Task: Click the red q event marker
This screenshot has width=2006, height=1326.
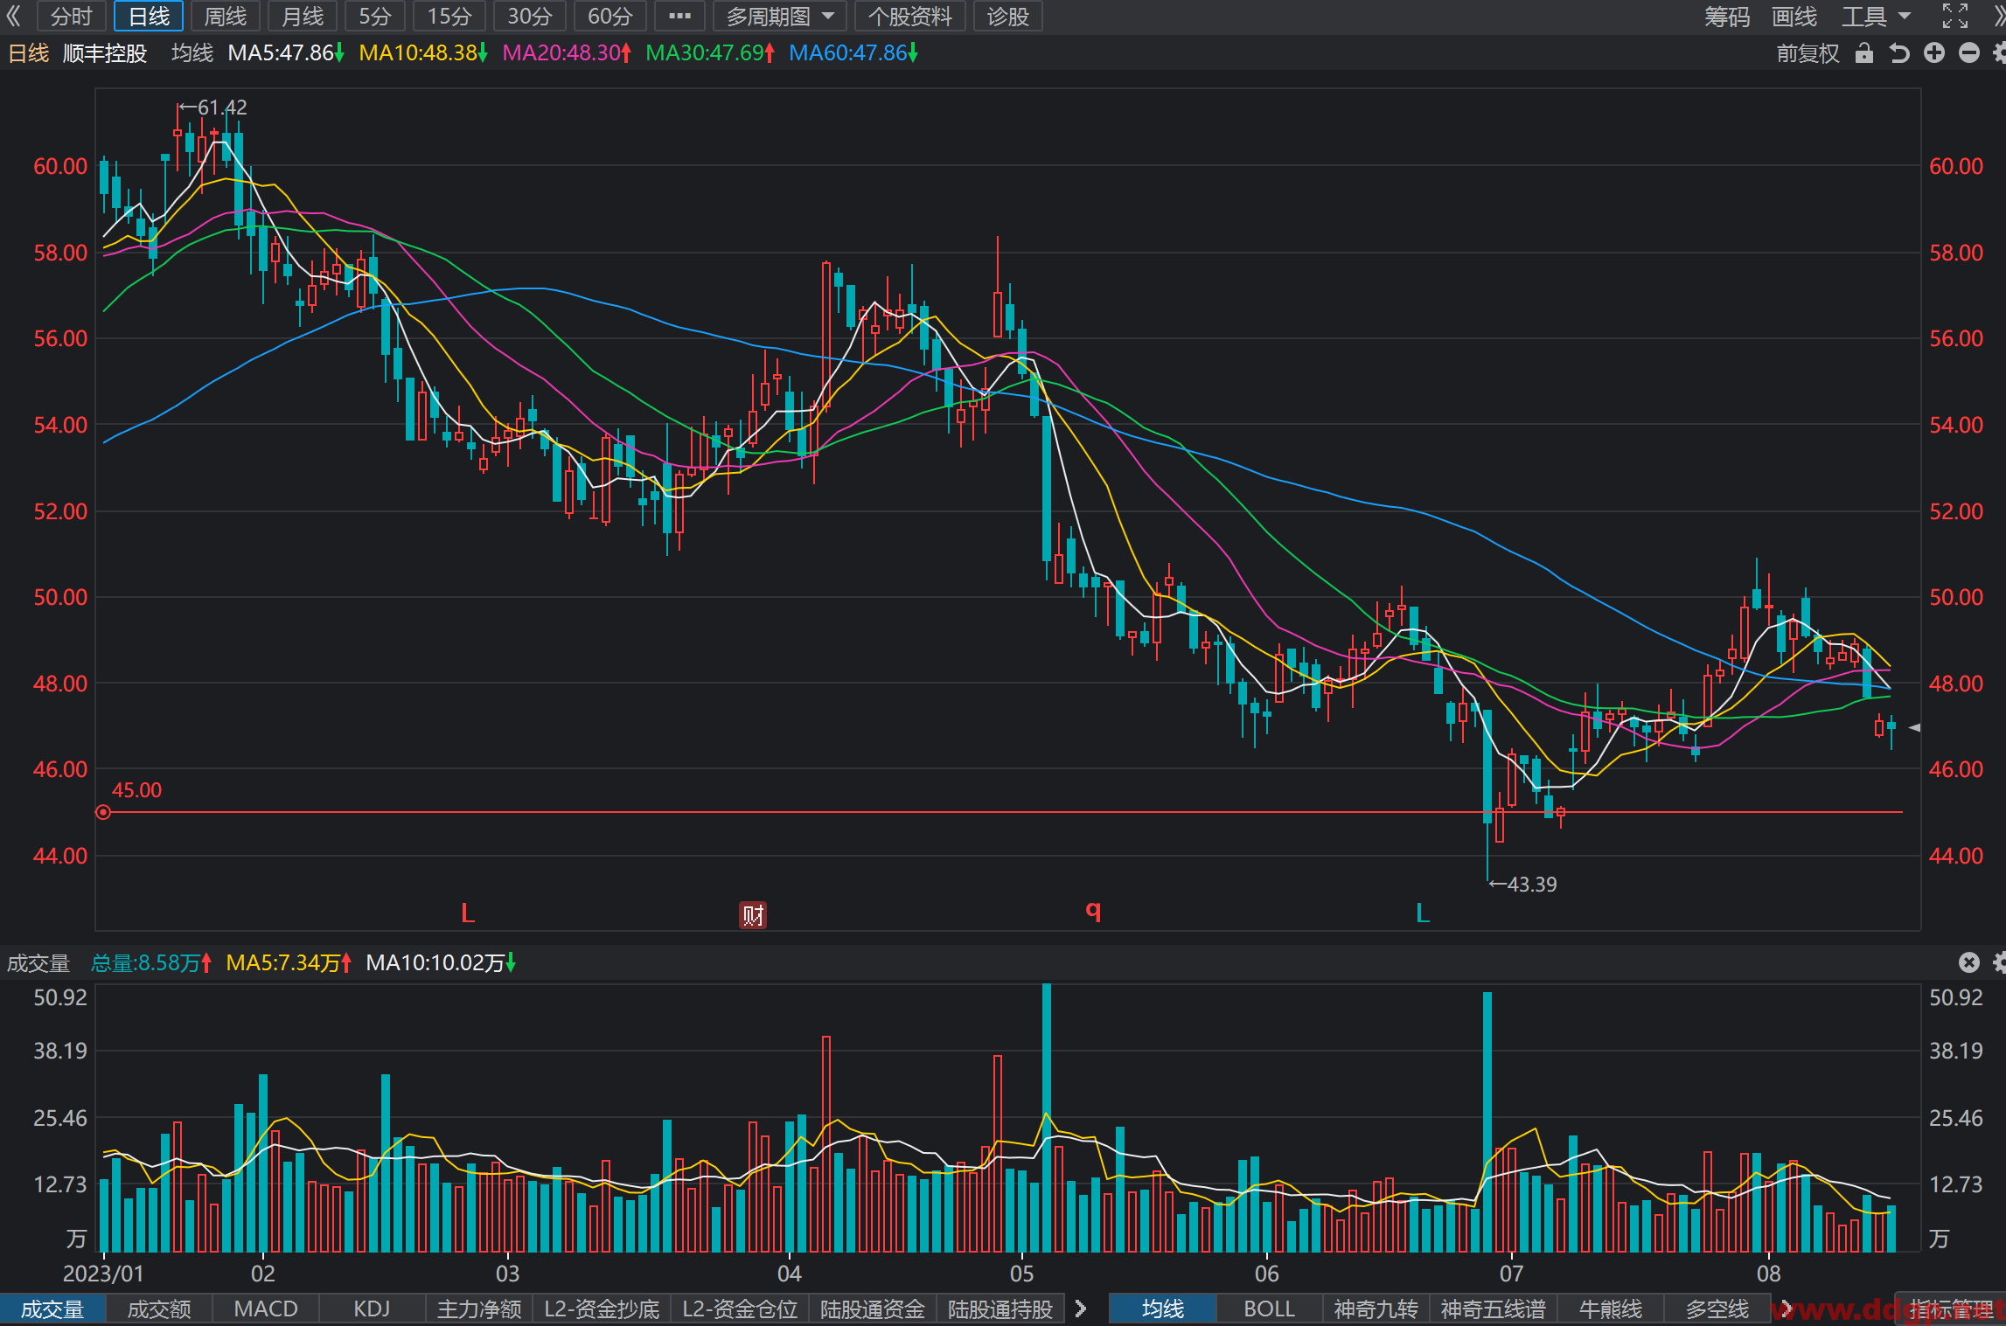Action: [x=1093, y=911]
